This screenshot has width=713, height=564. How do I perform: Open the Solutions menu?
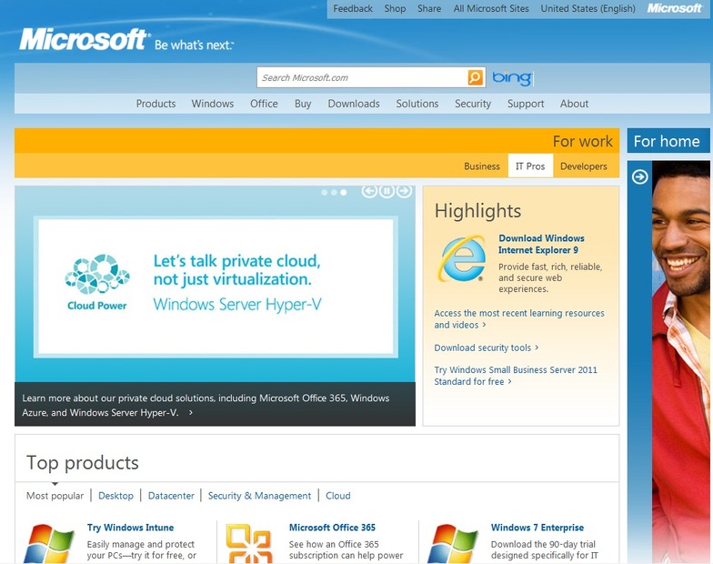click(417, 104)
